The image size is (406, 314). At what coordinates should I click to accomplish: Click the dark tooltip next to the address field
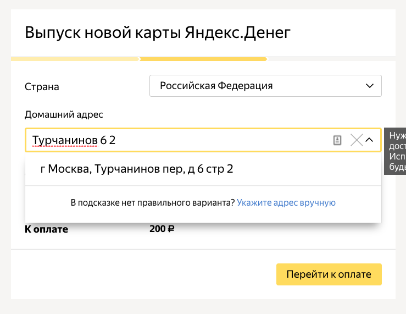[x=395, y=151]
